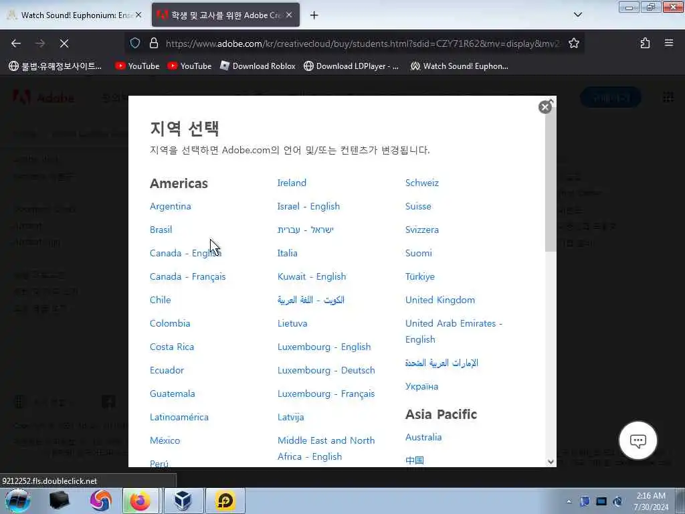685x514 pixels.
Task: Open yellow LDPlayer taskbar icon
Action: coord(225,501)
